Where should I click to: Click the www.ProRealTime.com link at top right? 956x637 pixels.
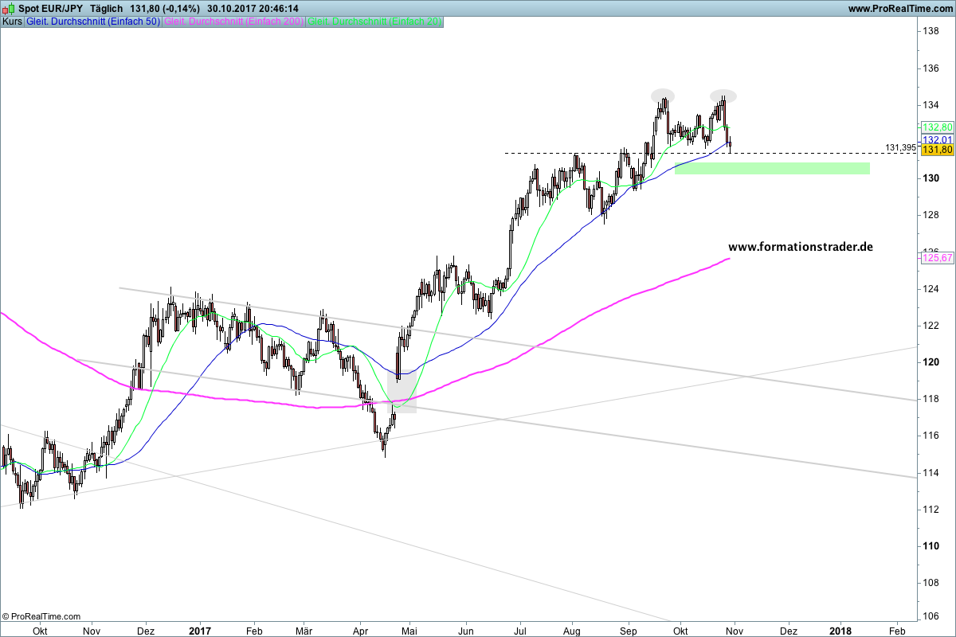[900, 9]
